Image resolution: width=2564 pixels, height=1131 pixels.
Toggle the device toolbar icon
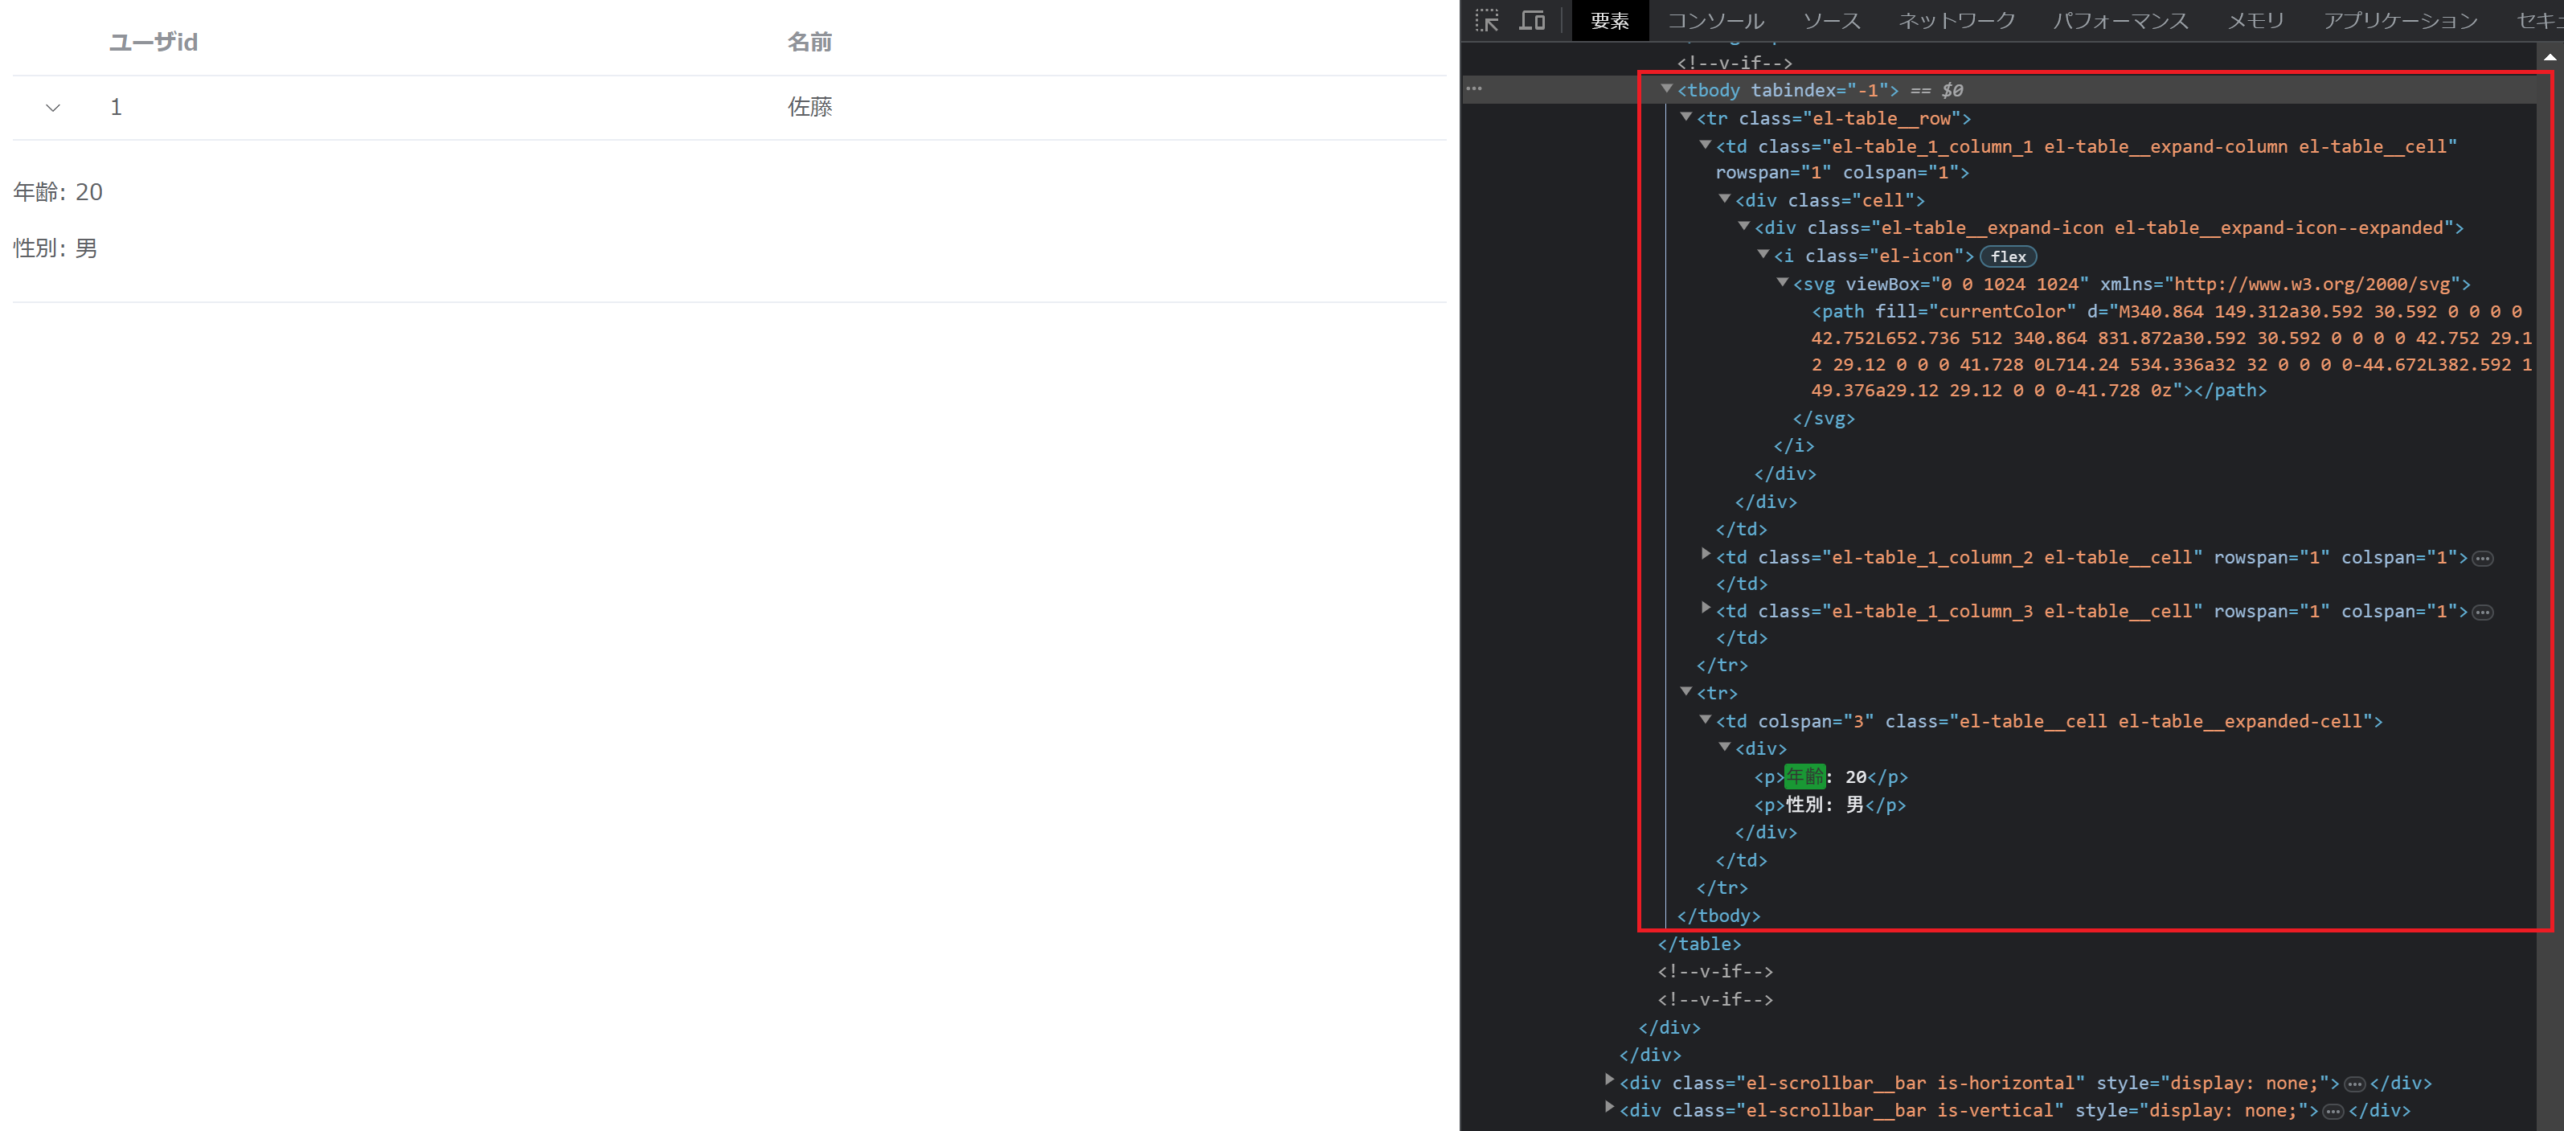click(1532, 21)
